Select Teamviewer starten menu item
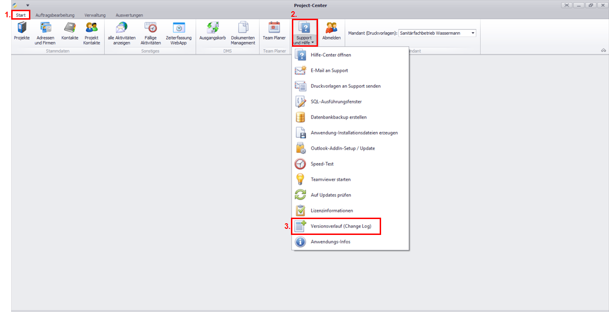Viewport: 609px width, 312px height. 331,179
